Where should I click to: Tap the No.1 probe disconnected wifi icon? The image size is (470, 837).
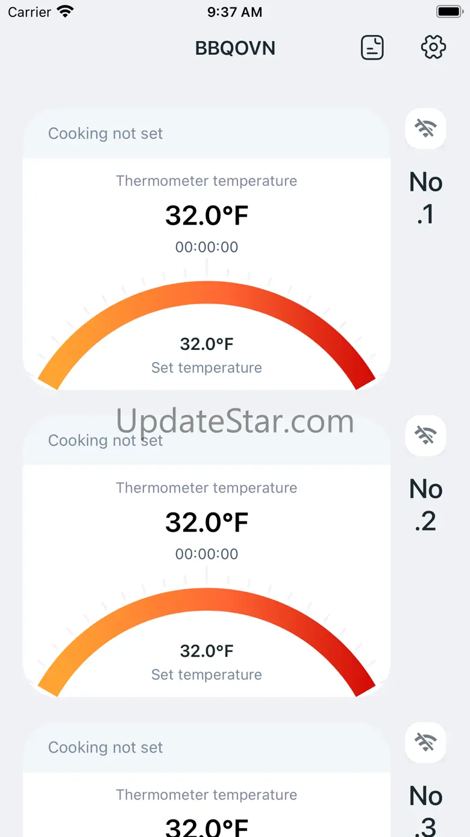[x=425, y=128]
